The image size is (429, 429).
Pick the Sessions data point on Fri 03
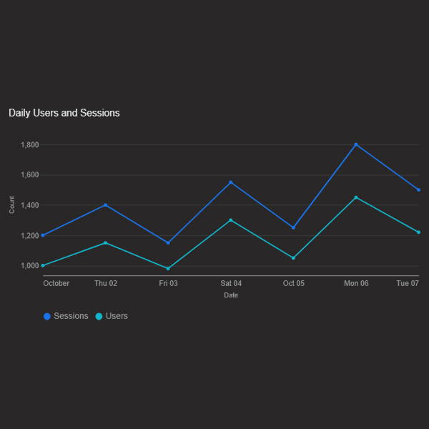tap(168, 243)
